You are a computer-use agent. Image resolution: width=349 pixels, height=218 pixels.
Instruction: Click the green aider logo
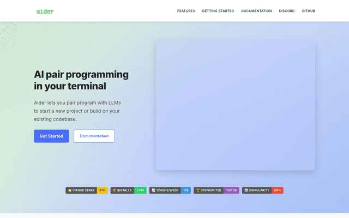[45, 11]
